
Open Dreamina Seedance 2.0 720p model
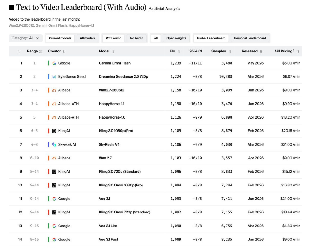(123, 77)
